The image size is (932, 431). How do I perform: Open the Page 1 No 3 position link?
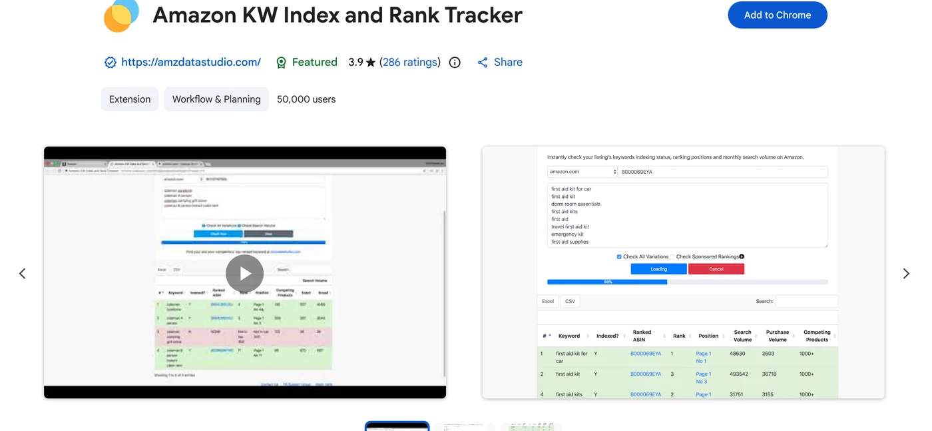point(704,378)
